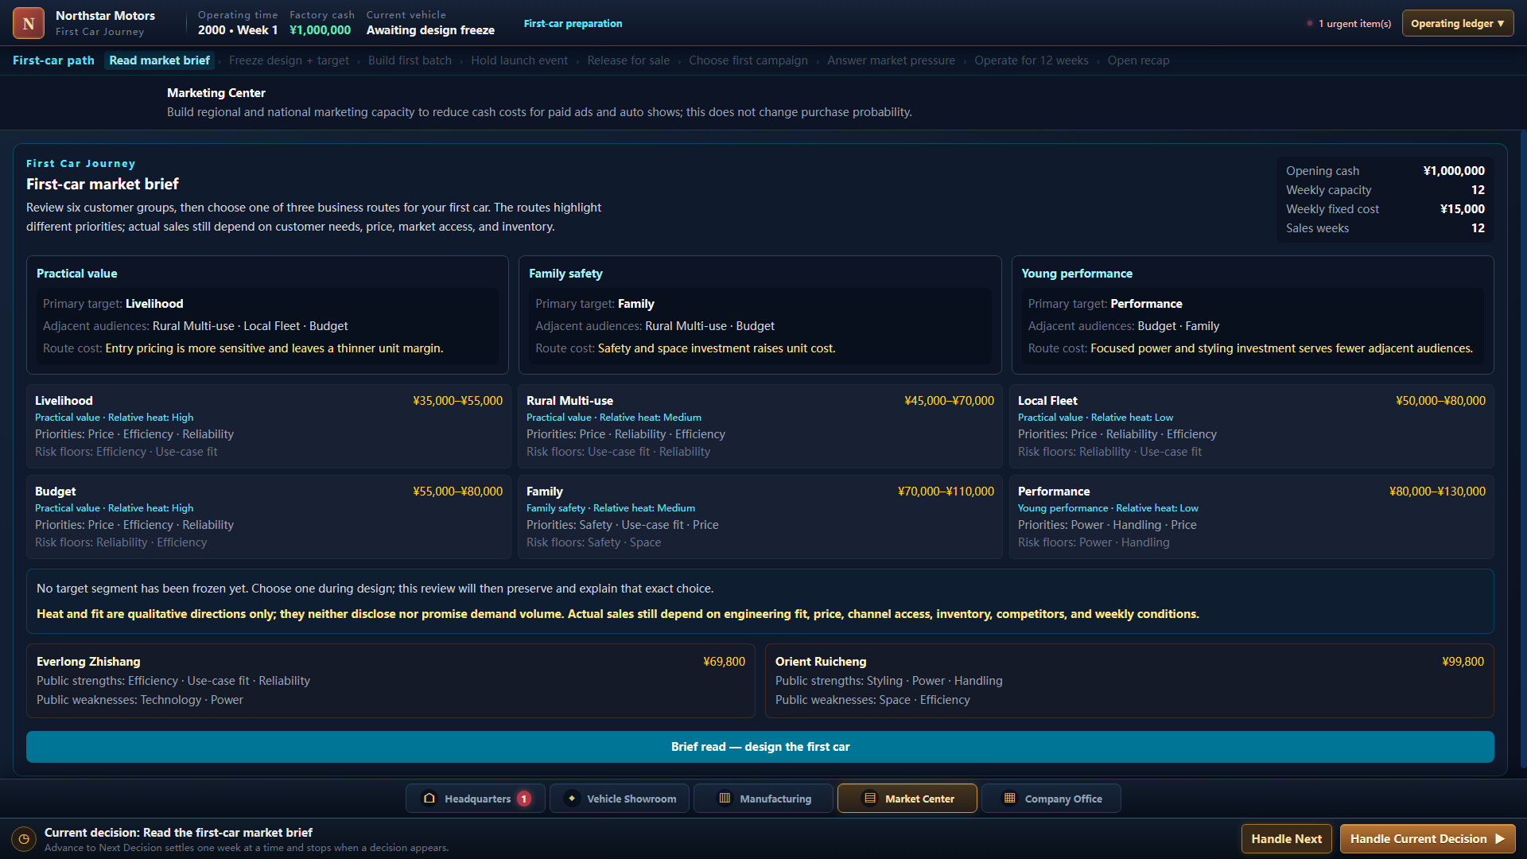Select the Read market brief step
The width and height of the screenshot is (1527, 859).
[x=159, y=60]
